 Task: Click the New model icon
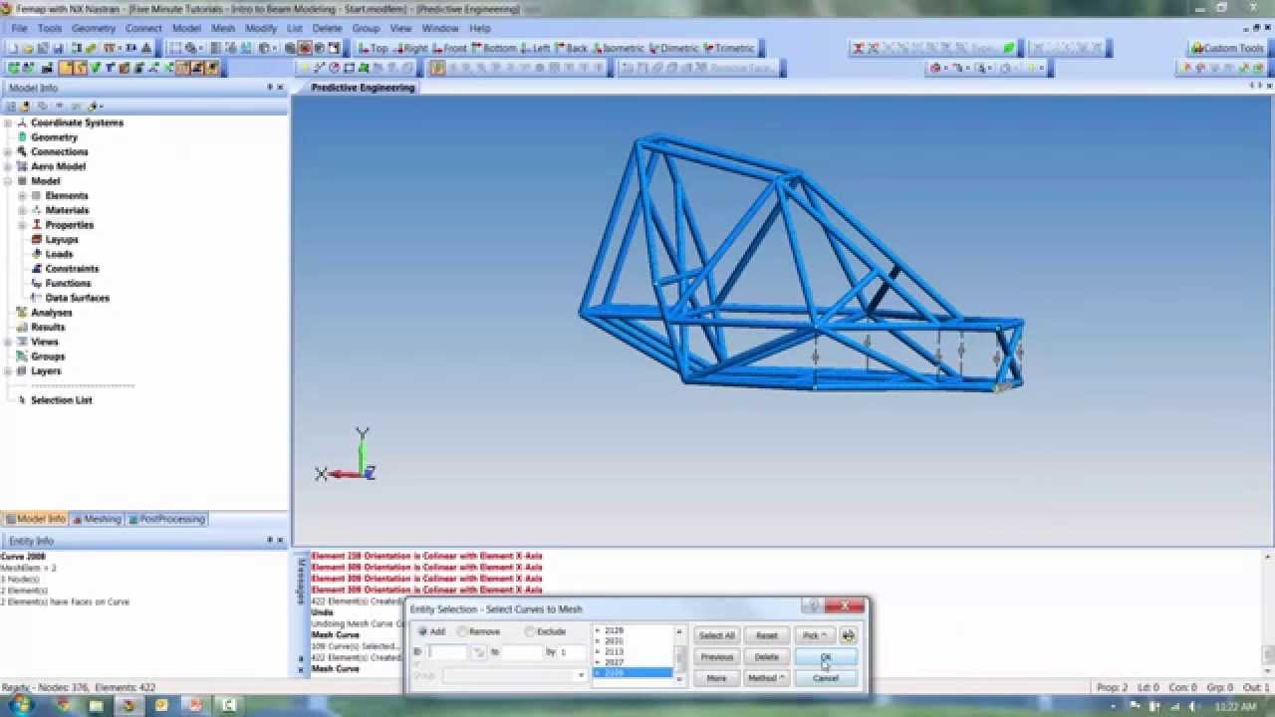(x=13, y=48)
